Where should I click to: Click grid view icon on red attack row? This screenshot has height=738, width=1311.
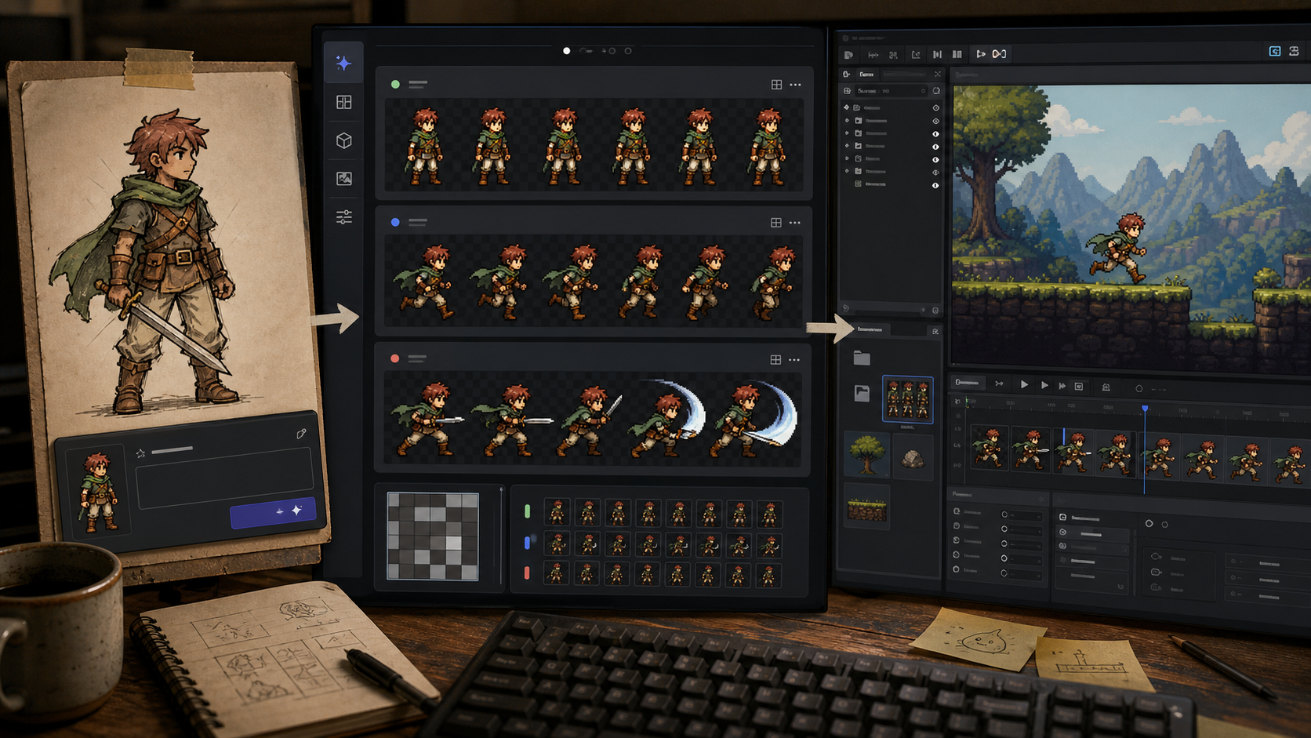point(775,359)
